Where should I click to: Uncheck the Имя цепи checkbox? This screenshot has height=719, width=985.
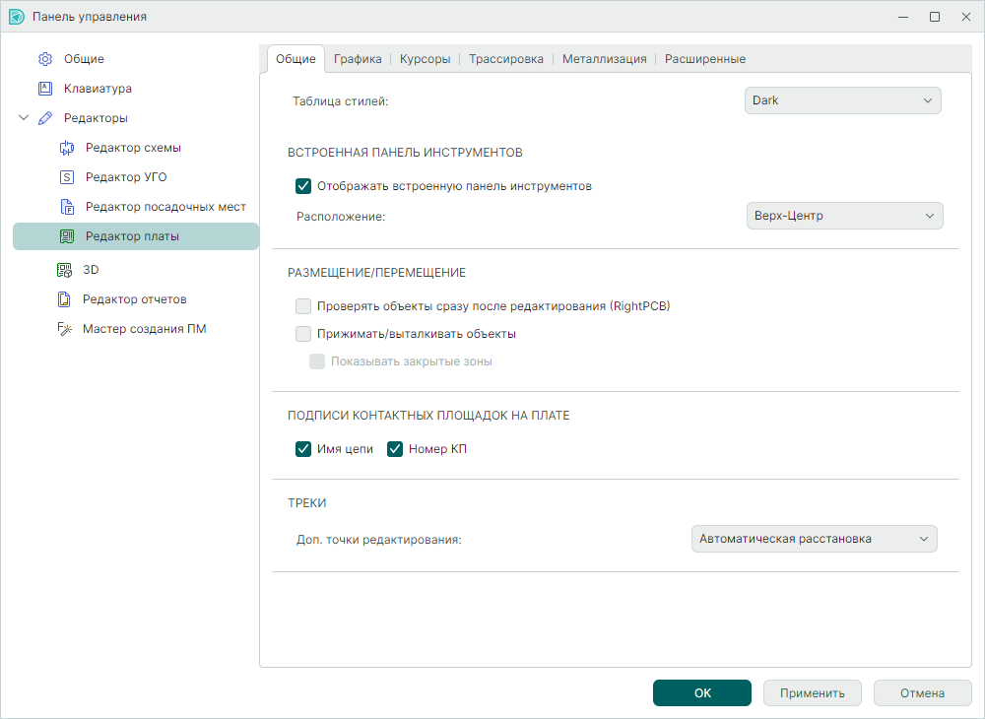(x=303, y=449)
